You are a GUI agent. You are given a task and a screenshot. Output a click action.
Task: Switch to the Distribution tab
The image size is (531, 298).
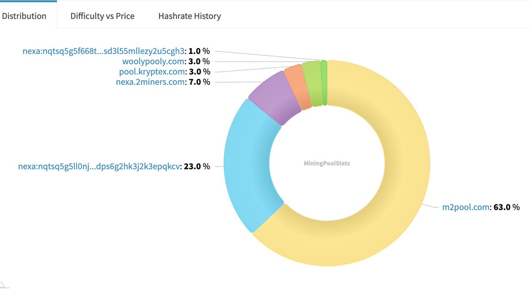[24, 16]
